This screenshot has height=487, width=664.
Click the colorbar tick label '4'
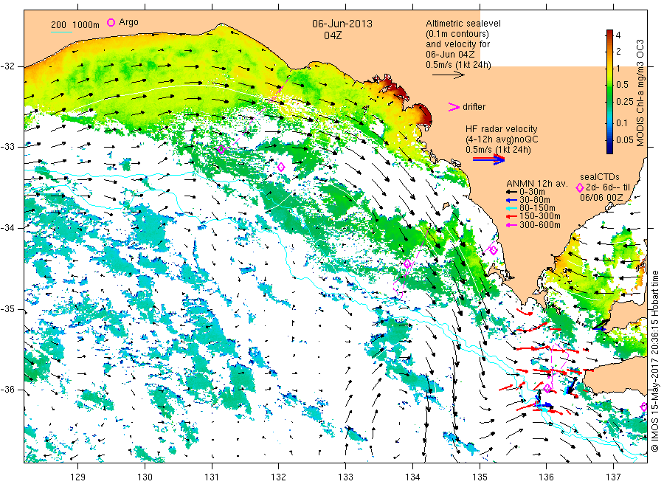[618, 35]
